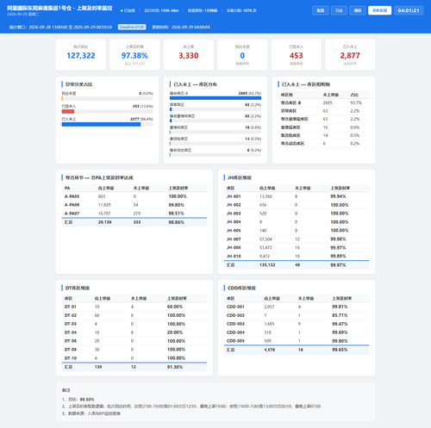This screenshot has width=431, height=428.
Task: Click the Deadline 07:00 badge
Action: 132,27
